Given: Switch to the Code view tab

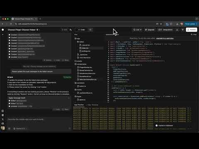Looking at the screenshot, I should click(x=82, y=30).
